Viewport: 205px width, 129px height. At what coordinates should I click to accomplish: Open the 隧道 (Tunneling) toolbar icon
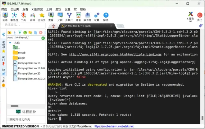click(x=78, y=17)
